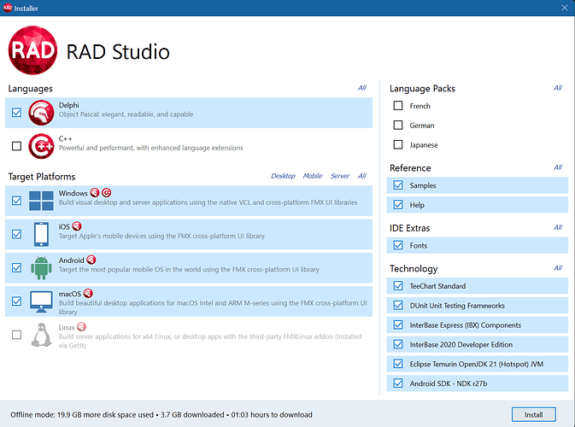575x427 pixels.
Task: Disable Android SDK - NDK r27b
Action: [x=398, y=383]
